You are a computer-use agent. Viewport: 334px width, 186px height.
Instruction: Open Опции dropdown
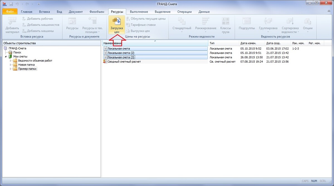pyautogui.click(x=308, y=25)
